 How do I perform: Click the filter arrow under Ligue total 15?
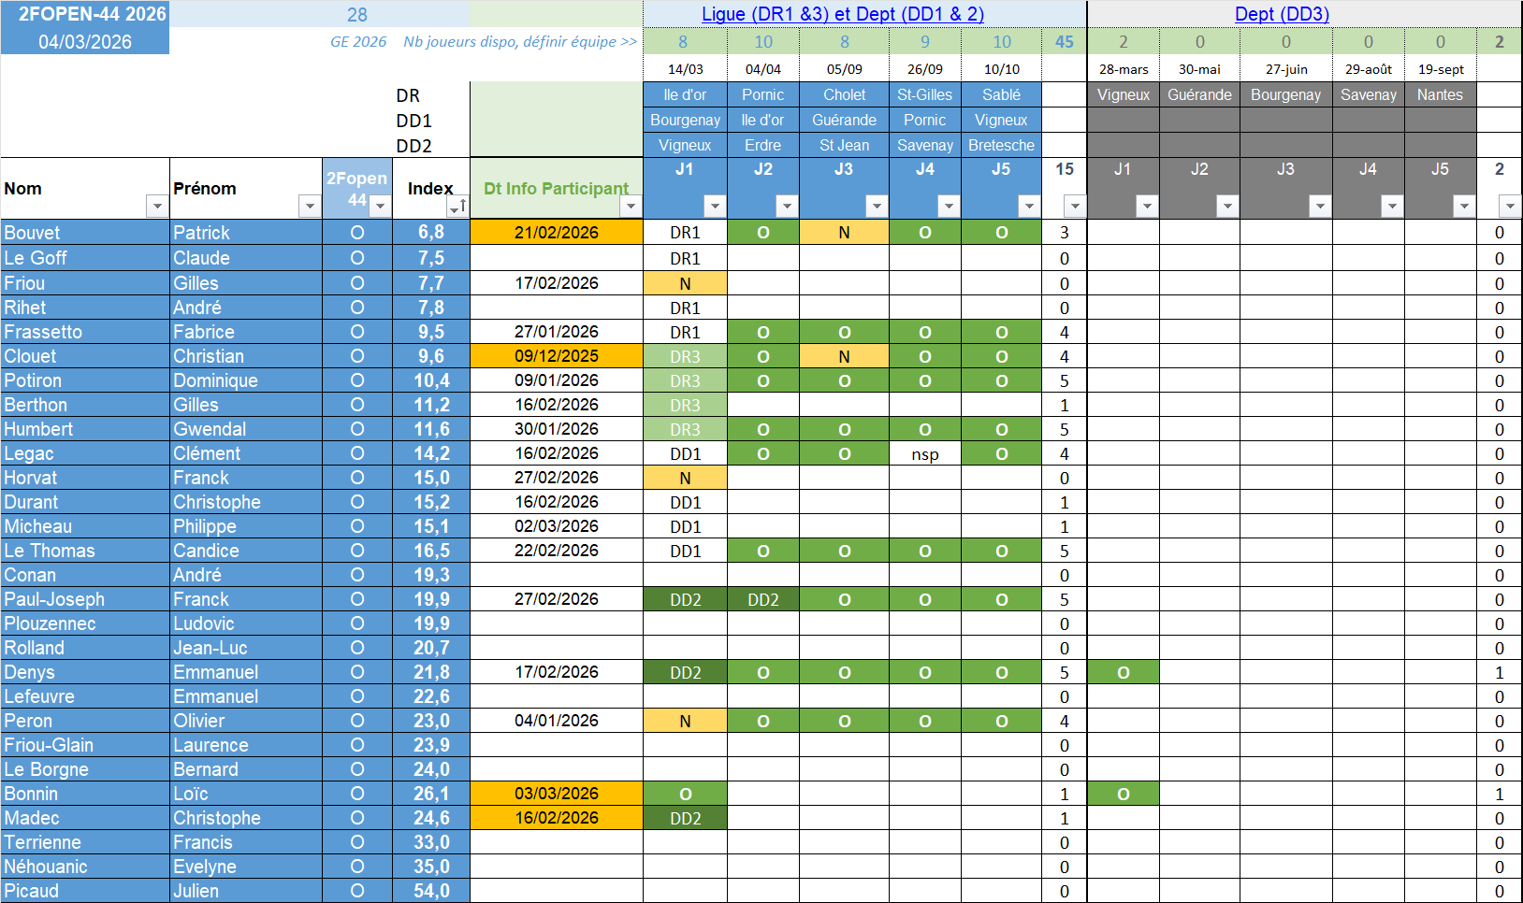tap(1075, 206)
